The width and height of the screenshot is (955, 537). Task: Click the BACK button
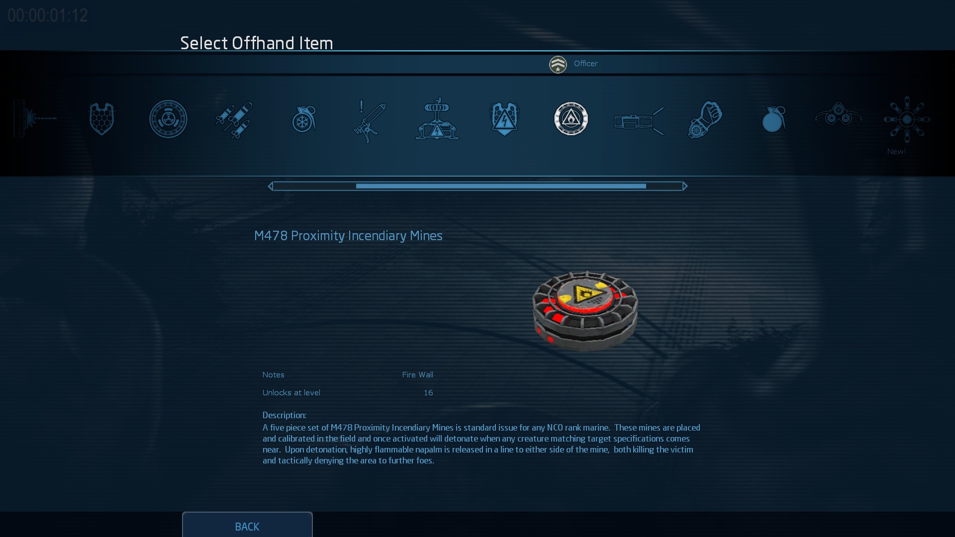click(247, 525)
